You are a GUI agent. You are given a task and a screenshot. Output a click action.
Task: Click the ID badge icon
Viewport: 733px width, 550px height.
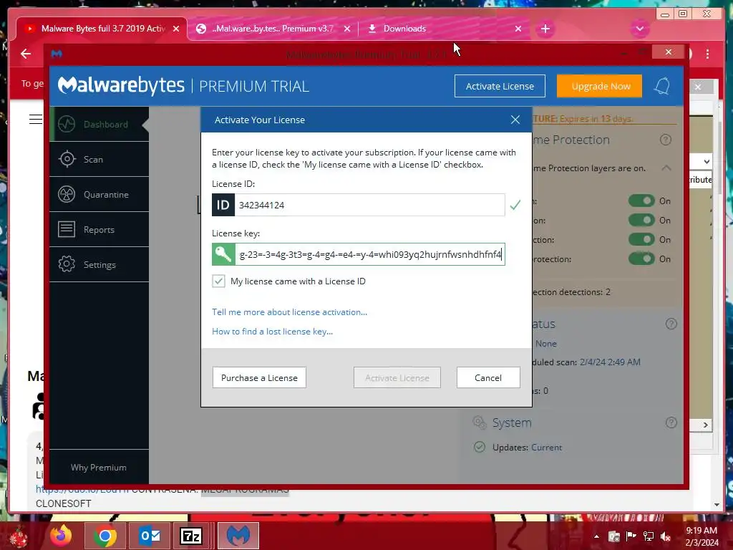pos(223,205)
